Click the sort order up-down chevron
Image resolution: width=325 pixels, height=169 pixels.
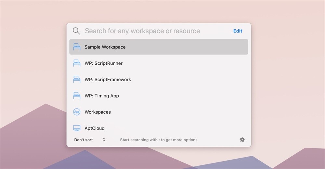[x=104, y=140]
